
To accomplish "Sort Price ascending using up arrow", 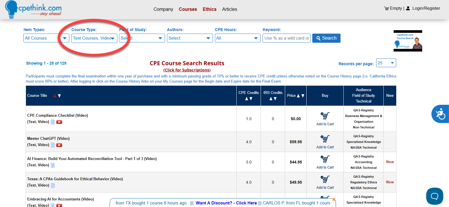I will coord(298,96).
